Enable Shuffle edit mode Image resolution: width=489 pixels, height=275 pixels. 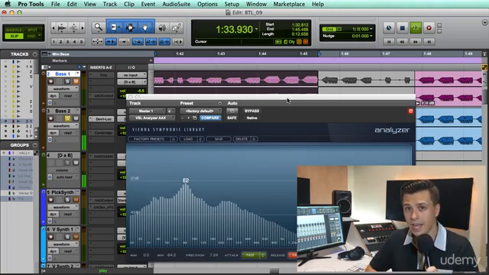pos(15,30)
